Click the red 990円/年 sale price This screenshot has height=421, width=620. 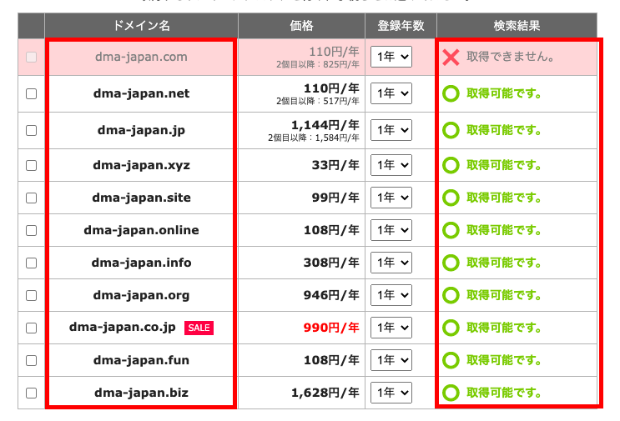point(333,328)
